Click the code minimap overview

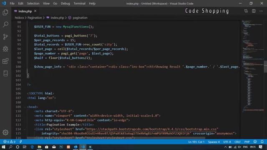click(x=253, y=66)
